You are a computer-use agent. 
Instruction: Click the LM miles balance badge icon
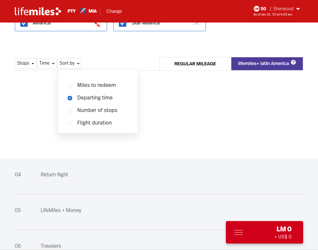coord(256,9)
